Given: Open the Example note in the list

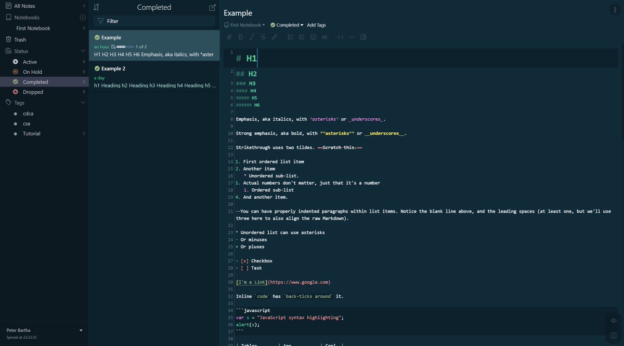Looking at the screenshot, I should click(154, 45).
